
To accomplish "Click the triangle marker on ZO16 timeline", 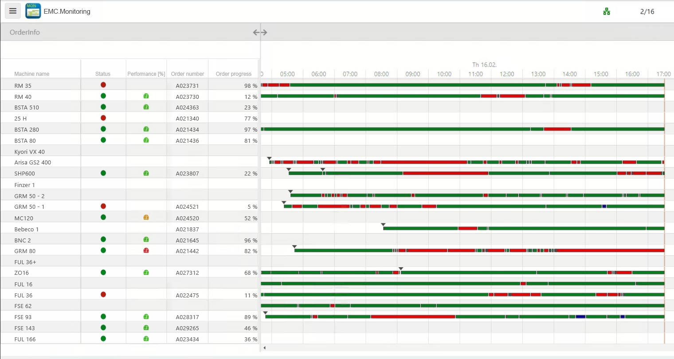I will click(401, 269).
